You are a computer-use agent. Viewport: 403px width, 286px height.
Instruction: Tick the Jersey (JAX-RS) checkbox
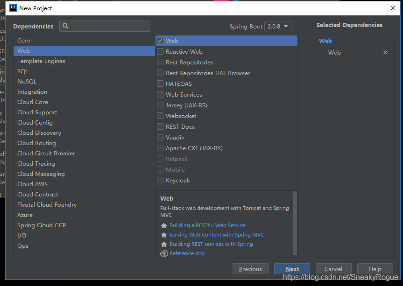click(160, 105)
